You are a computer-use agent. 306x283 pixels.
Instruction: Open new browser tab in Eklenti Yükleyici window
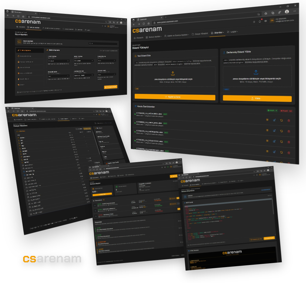[165, 17]
